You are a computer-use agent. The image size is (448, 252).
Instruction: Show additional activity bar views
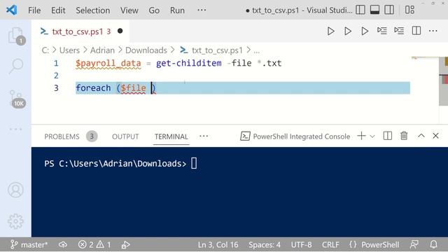point(15,129)
